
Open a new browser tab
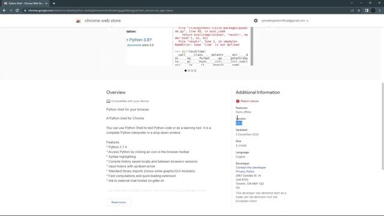pos(54,4)
